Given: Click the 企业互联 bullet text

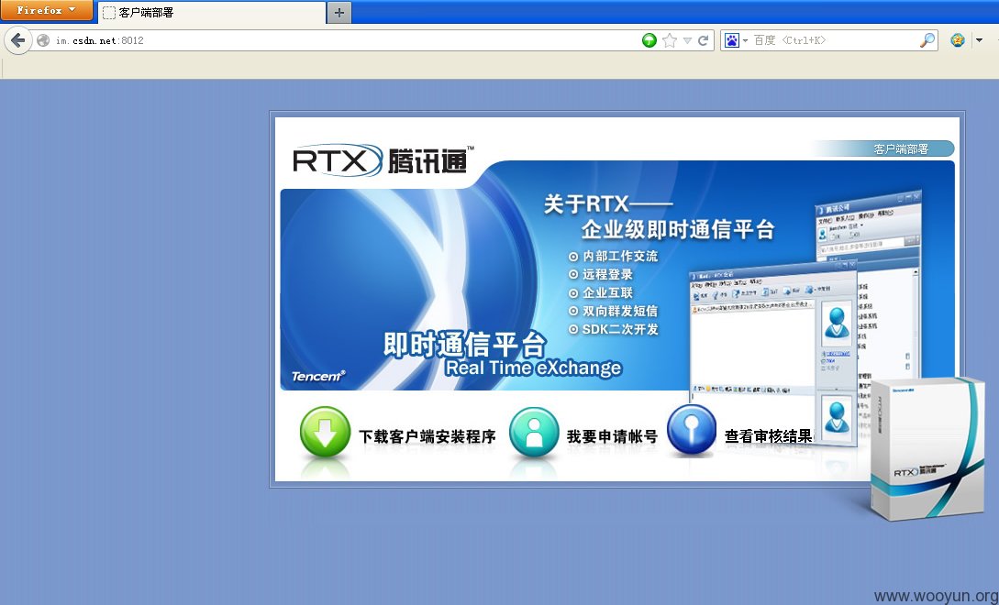Looking at the screenshot, I should point(607,293).
